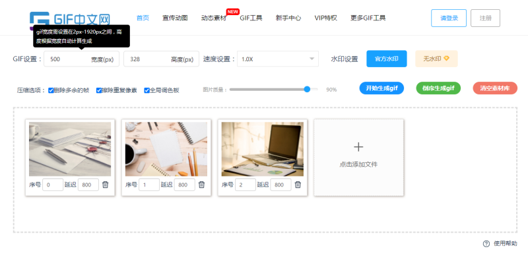The width and height of the screenshot is (528, 253).
Task: Go to 首页 in the navigation
Action: (143, 18)
